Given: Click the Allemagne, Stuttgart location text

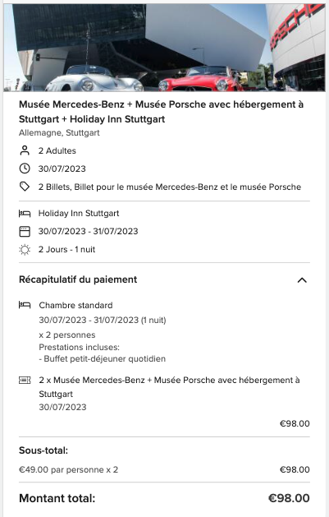Looking at the screenshot, I should pos(59,133).
